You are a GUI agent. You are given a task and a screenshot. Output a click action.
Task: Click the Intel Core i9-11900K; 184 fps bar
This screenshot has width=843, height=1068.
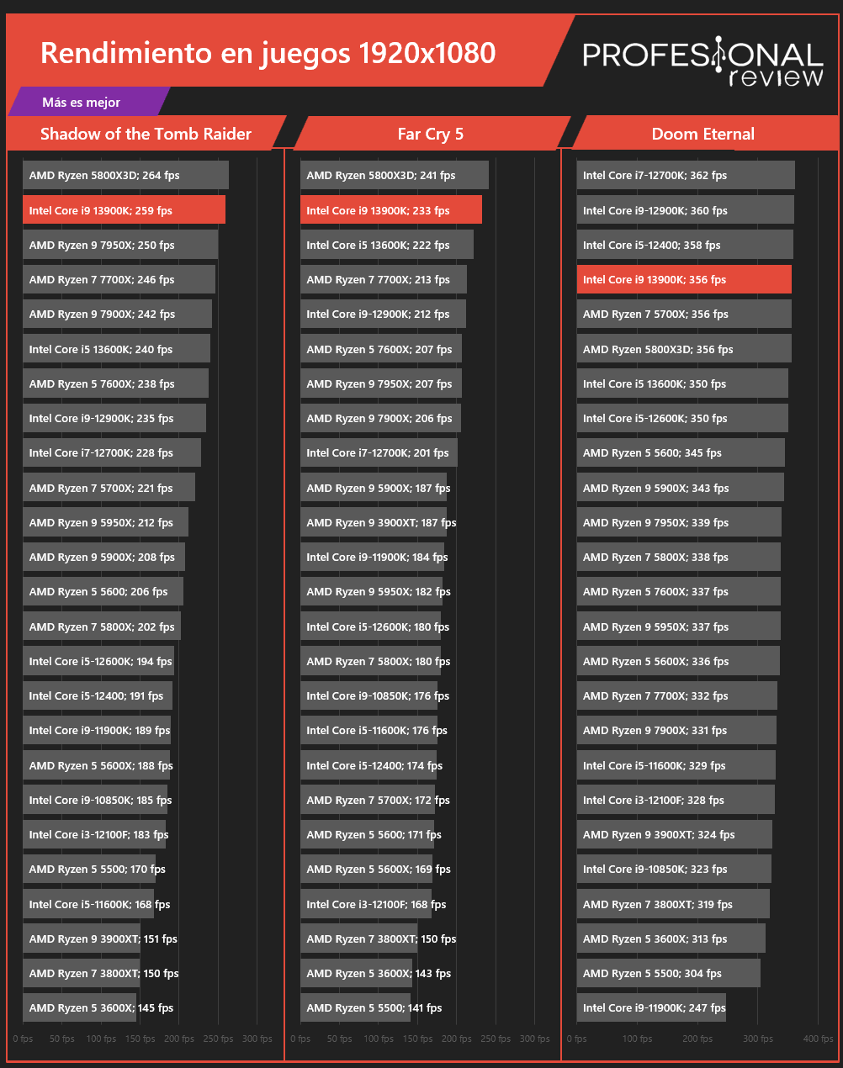tap(372, 557)
